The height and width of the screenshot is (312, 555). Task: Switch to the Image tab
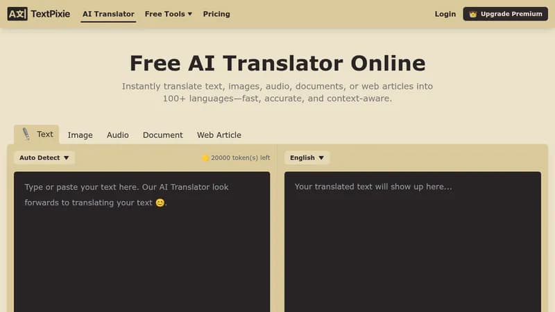tap(80, 135)
